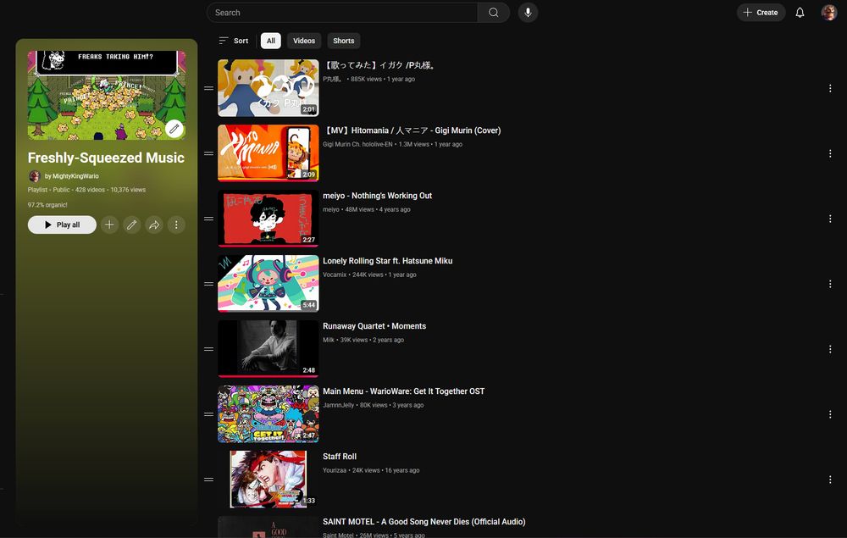Open the イガク P丸様 thumbnail
The image size is (847, 538).
(x=268, y=88)
